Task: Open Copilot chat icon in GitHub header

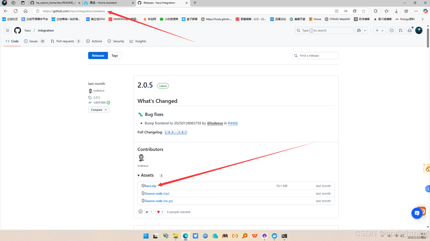Action: [x=359, y=30]
